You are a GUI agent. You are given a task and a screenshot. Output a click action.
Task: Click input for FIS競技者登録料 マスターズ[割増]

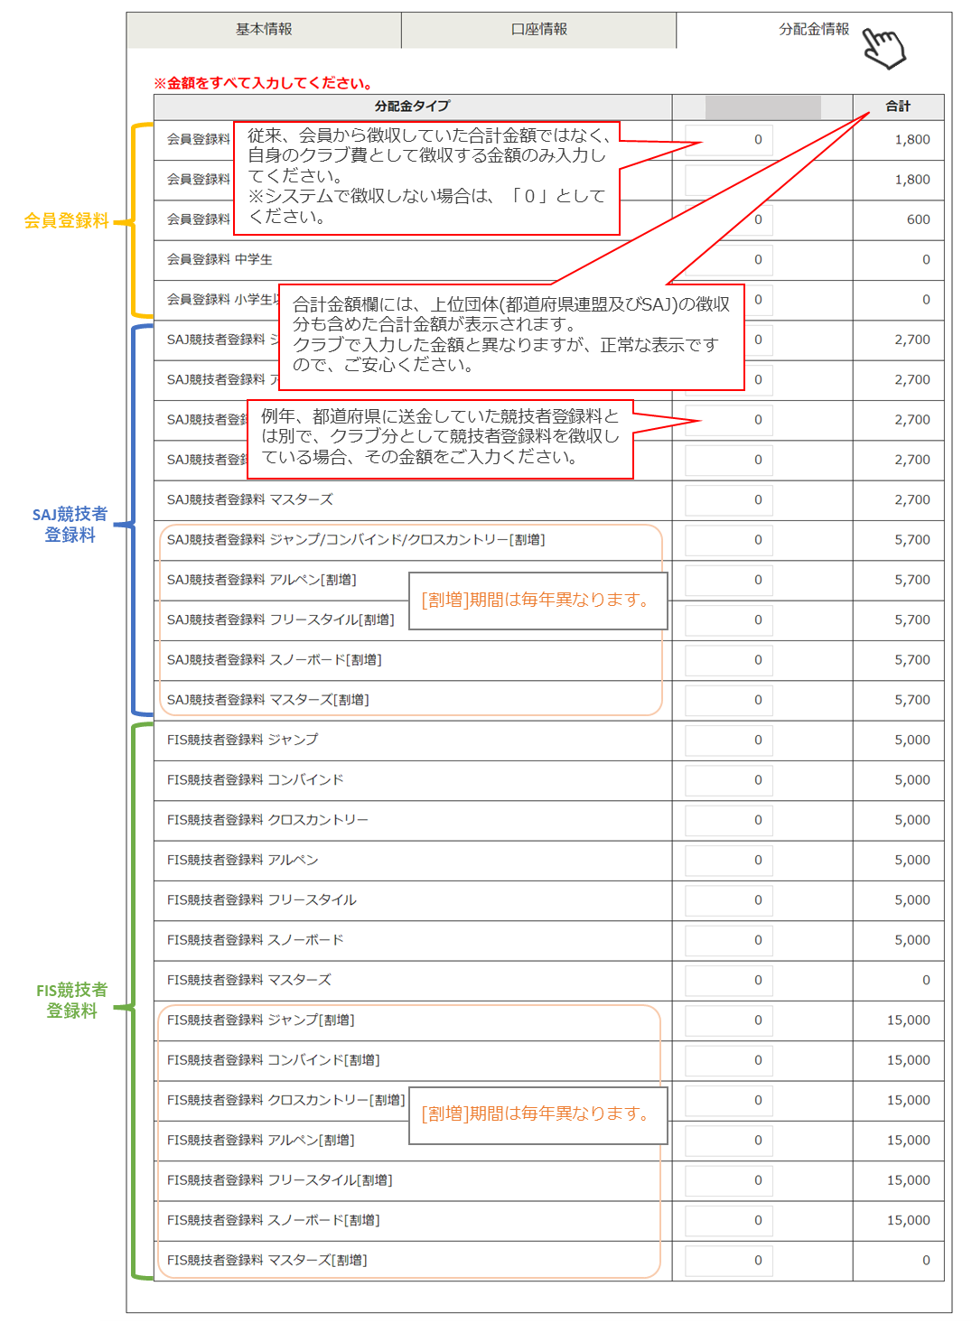point(729,1261)
